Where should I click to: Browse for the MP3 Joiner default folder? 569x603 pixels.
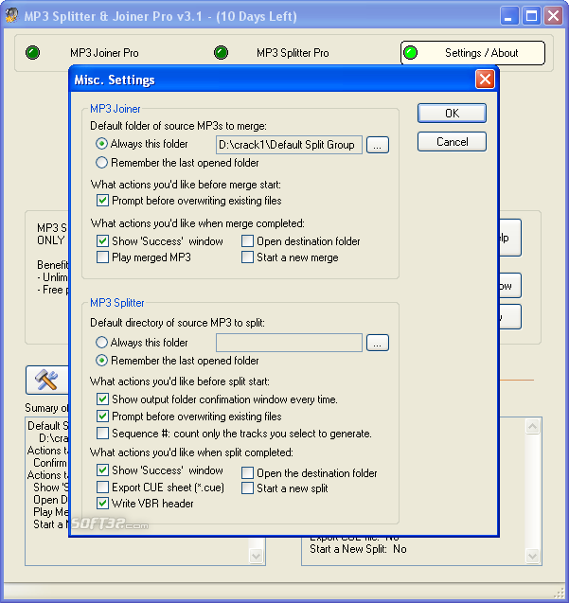[x=378, y=145]
